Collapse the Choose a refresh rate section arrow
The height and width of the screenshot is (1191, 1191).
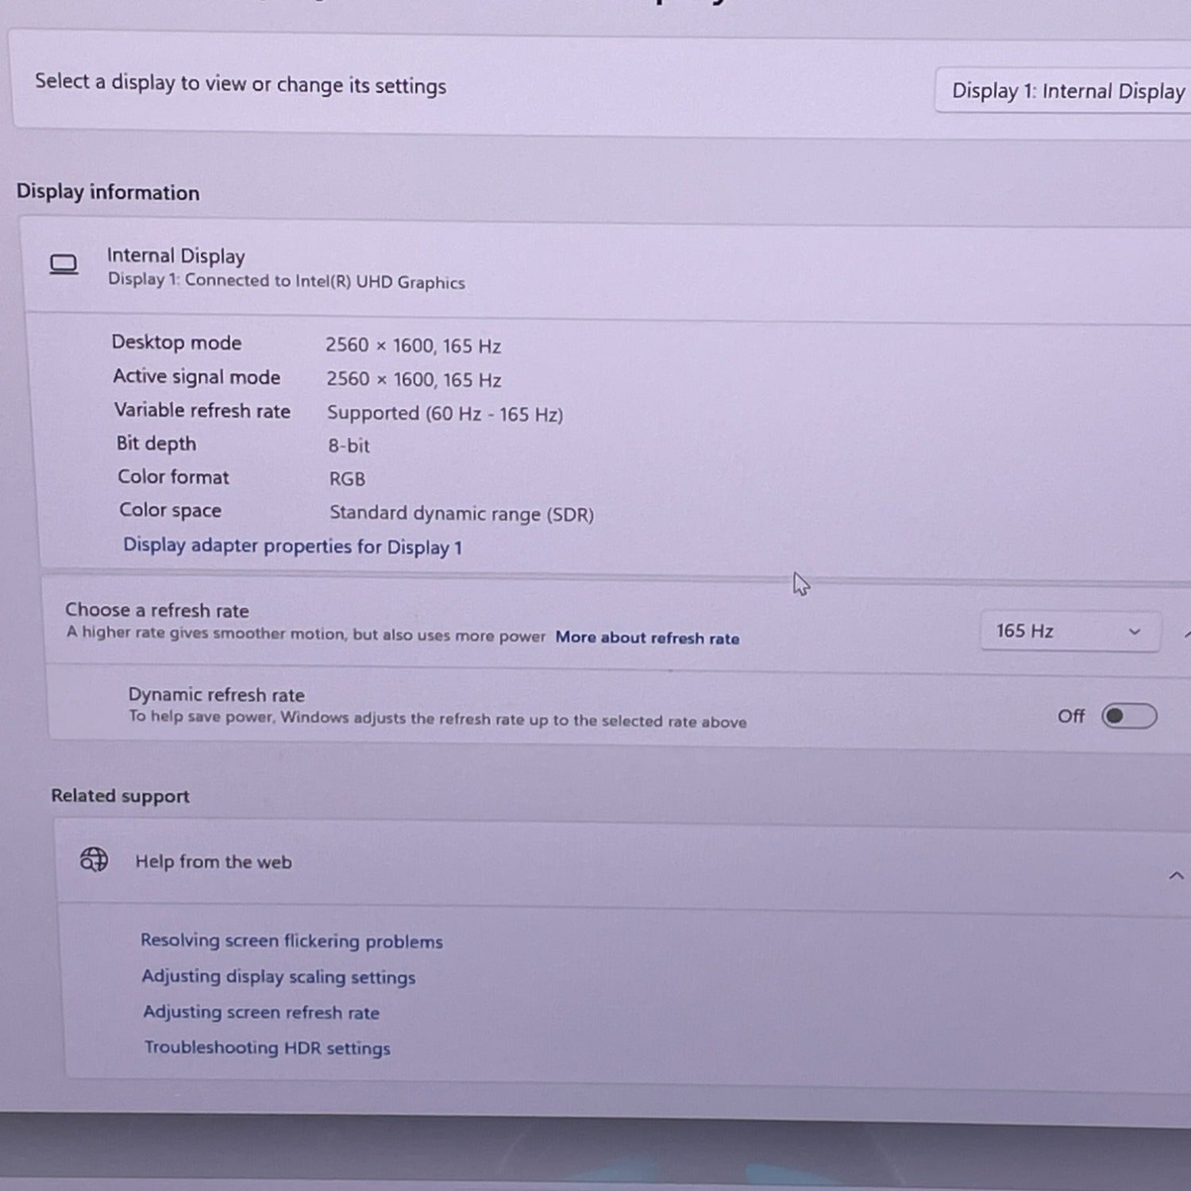pos(1186,634)
